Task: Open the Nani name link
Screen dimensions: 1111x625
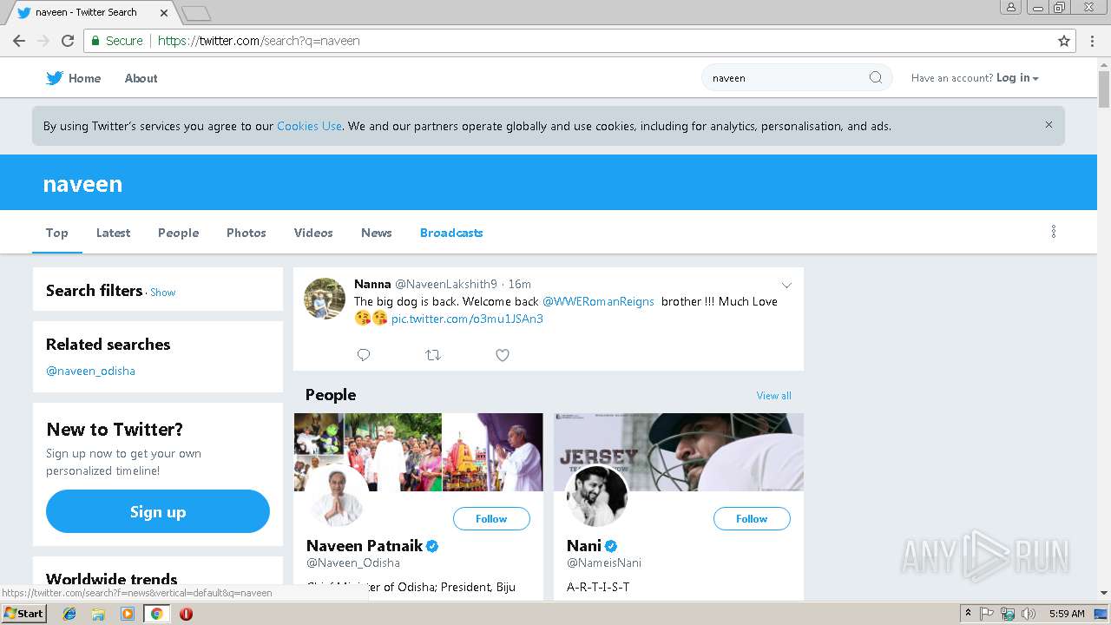Action: [x=584, y=546]
